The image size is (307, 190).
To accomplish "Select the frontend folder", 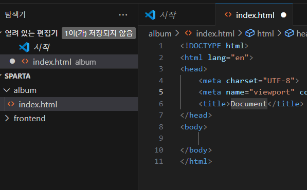I will tap(69, 118).
